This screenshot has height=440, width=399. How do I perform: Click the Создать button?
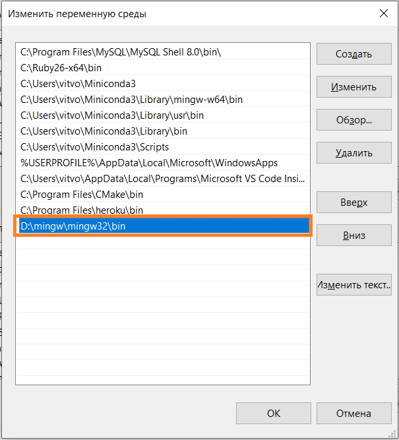click(353, 54)
